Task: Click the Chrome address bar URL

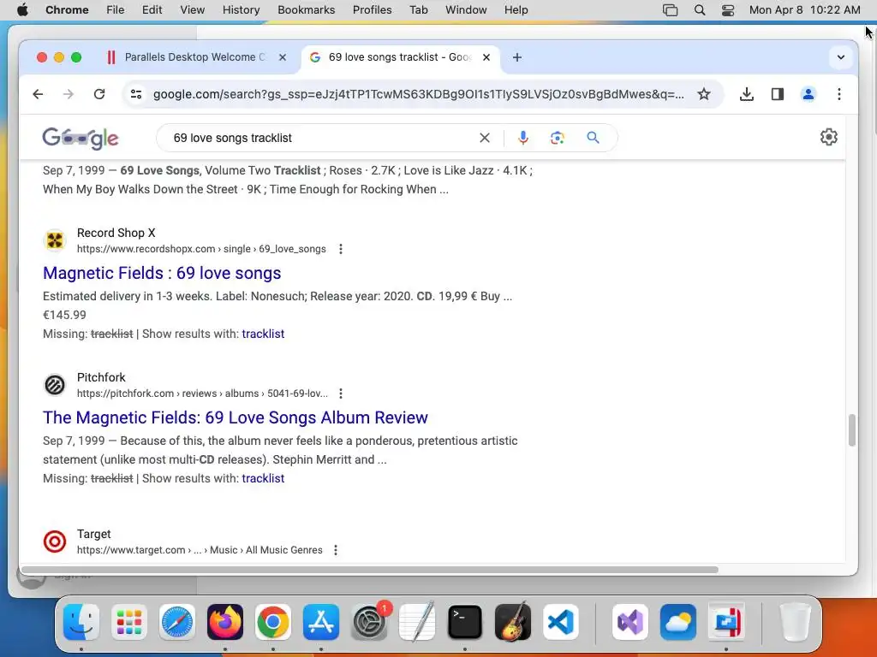Action: click(418, 94)
